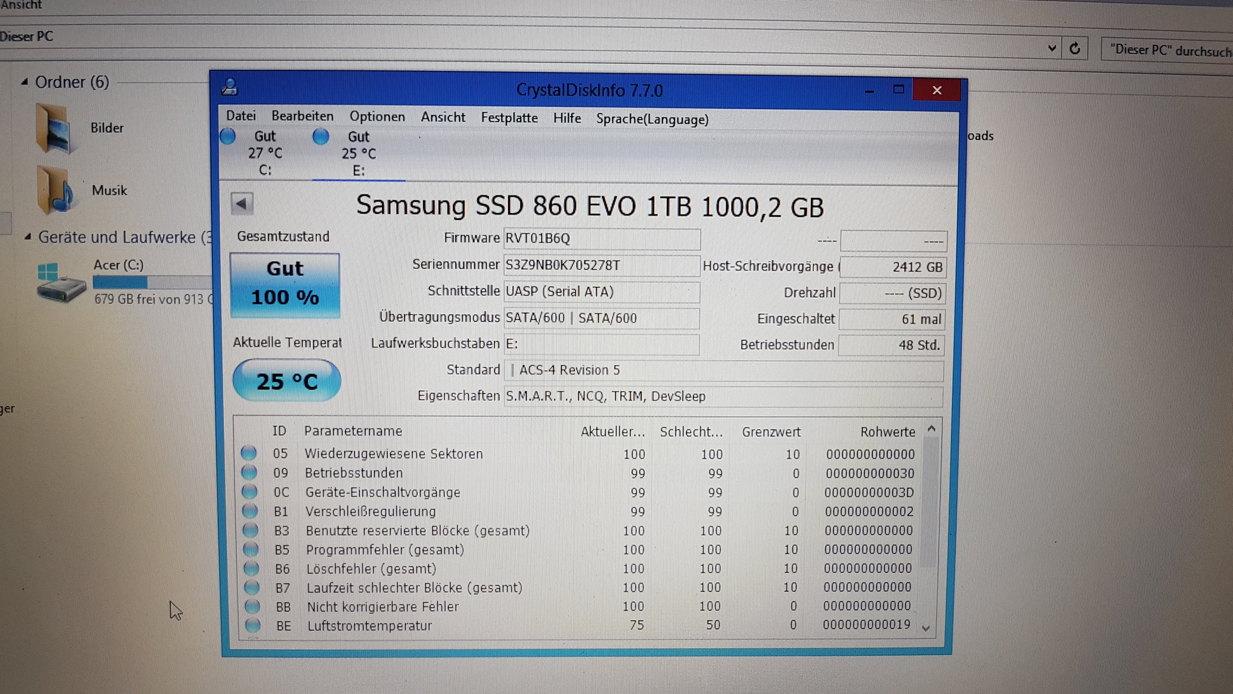Image resolution: width=1233 pixels, height=694 pixels.
Task: Select the E: drive status circle
Action: coord(321,137)
